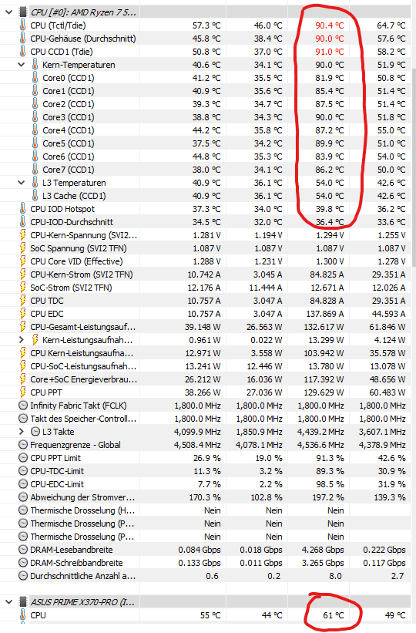Click the clock icon of L3 Takte

35,432
